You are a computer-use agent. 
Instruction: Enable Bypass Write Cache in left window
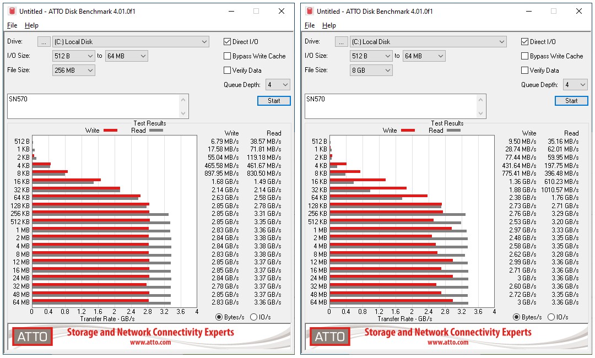tap(228, 56)
